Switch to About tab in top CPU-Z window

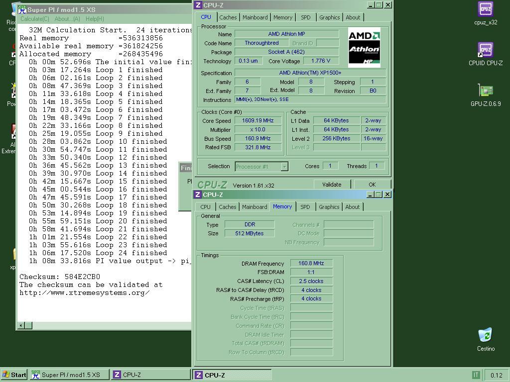coord(353,17)
